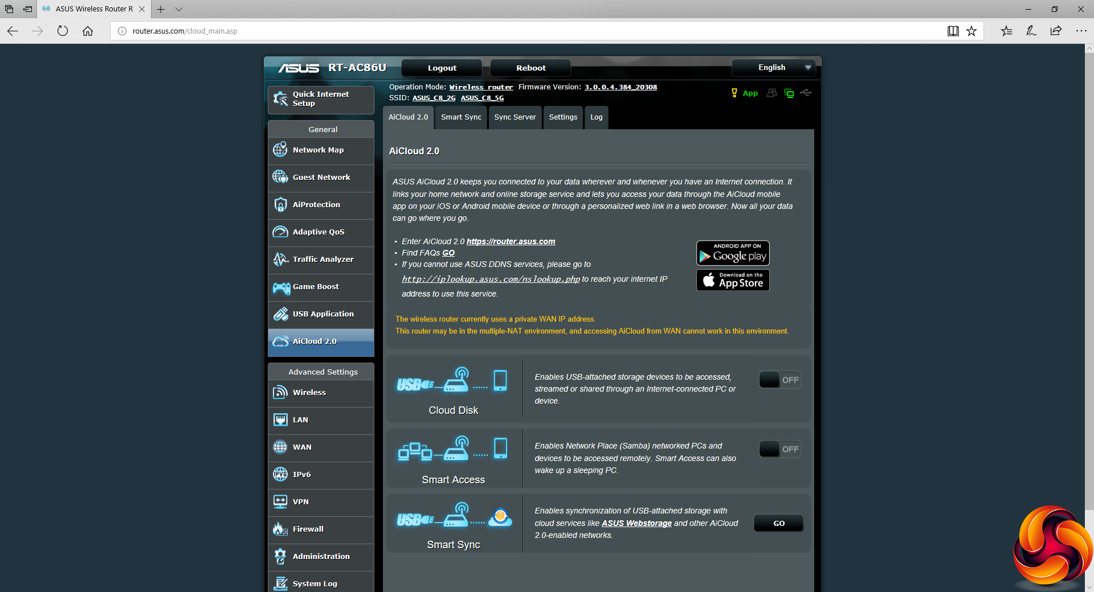Click the Reboot button
The image size is (1094, 592).
point(530,68)
